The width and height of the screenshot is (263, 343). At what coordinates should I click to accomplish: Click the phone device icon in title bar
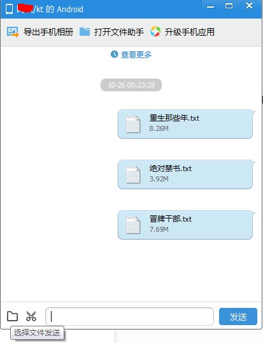pos(9,9)
